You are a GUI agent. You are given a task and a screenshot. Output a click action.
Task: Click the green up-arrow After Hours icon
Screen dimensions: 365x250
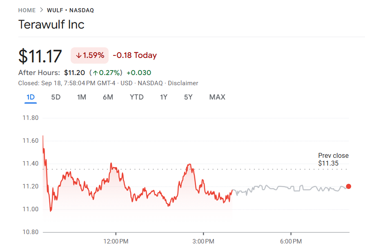click(95, 73)
